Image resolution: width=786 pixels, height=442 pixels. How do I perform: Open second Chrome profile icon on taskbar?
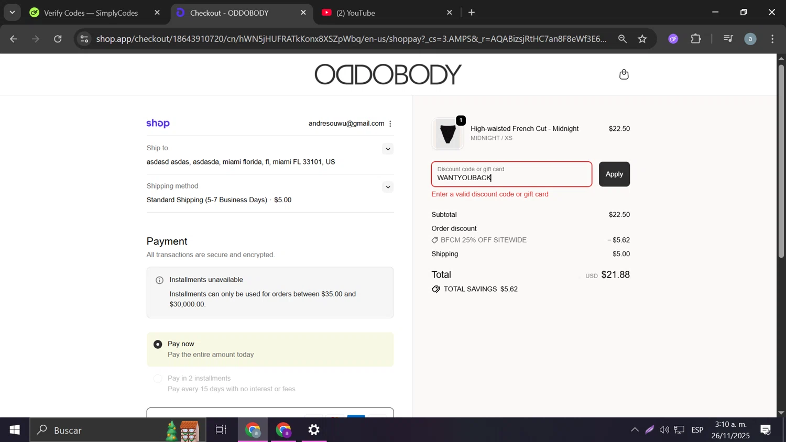tap(284, 430)
